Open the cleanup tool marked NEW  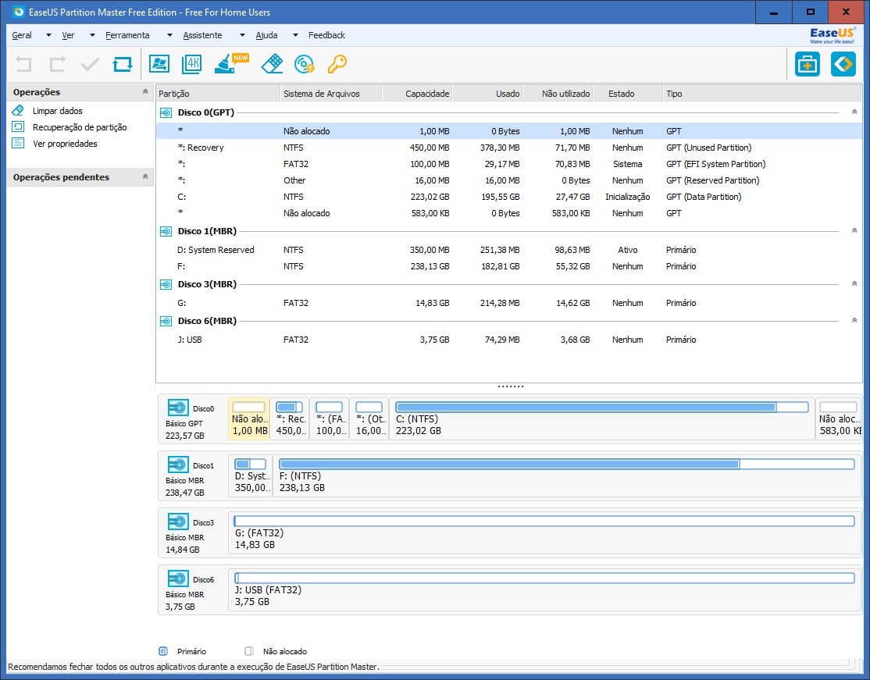[231, 63]
